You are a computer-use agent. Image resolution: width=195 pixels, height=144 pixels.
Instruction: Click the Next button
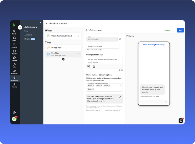(180, 30)
